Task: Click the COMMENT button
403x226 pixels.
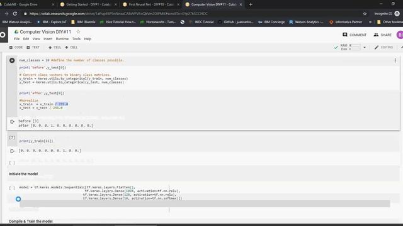Action: [355, 35]
